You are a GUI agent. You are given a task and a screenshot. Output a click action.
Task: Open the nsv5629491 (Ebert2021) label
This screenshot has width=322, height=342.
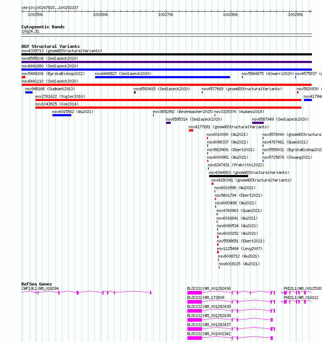click(231, 150)
